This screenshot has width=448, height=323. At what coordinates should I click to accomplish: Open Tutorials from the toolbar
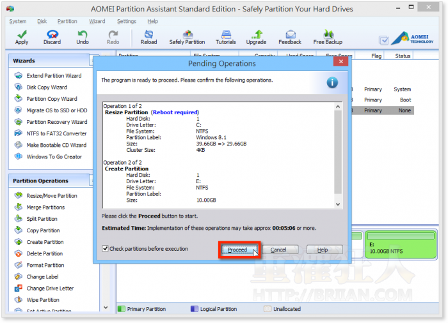pos(225,37)
